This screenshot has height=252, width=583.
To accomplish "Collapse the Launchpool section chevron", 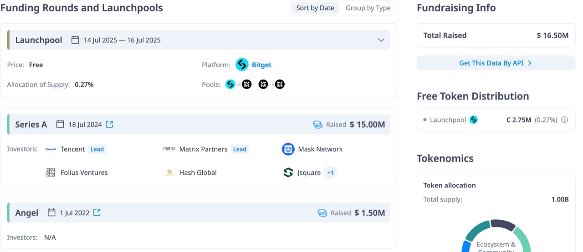I will click(x=381, y=40).
